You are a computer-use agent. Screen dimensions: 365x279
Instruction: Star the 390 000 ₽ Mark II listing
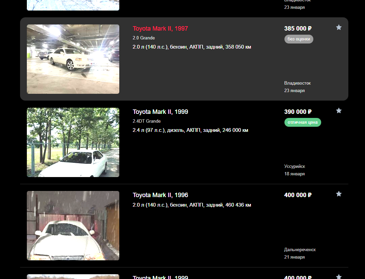(339, 111)
